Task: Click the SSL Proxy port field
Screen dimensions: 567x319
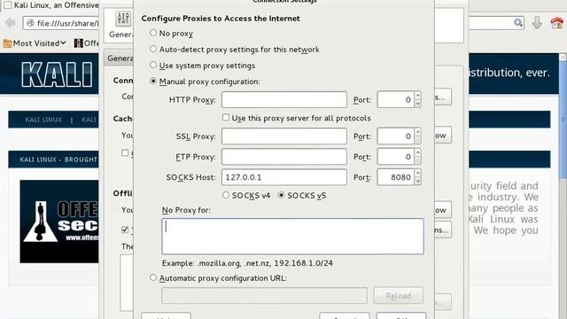Action: coord(396,136)
